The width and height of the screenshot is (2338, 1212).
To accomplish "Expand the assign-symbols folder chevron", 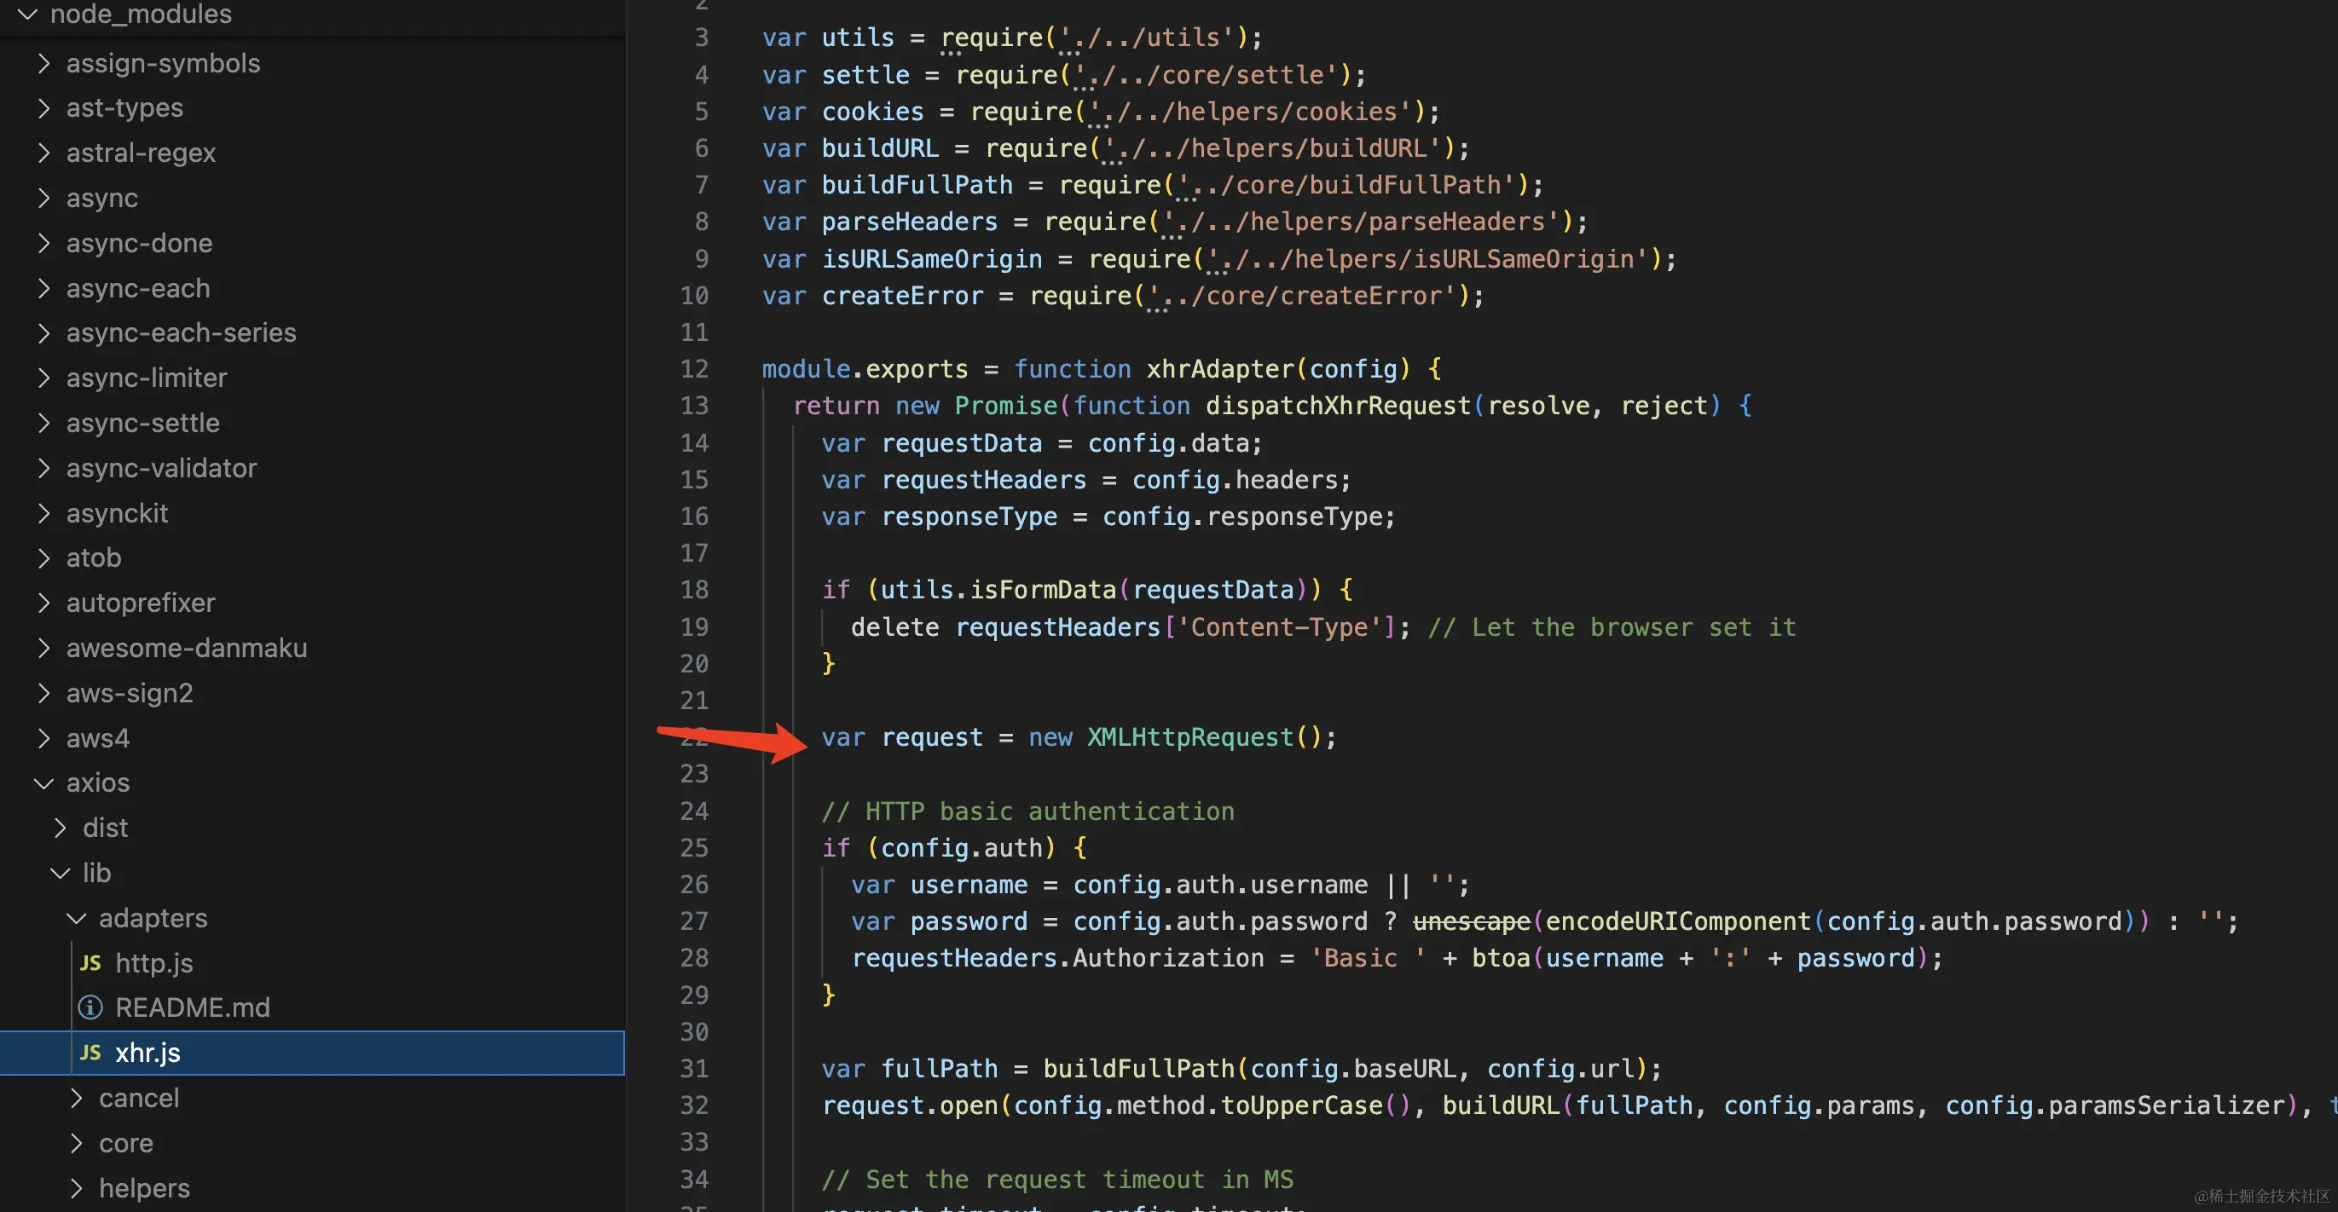I will [43, 62].
